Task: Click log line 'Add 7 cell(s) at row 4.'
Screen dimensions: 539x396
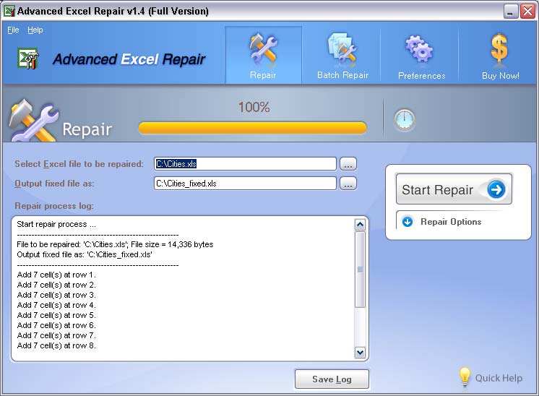Action: click(56, 305)
